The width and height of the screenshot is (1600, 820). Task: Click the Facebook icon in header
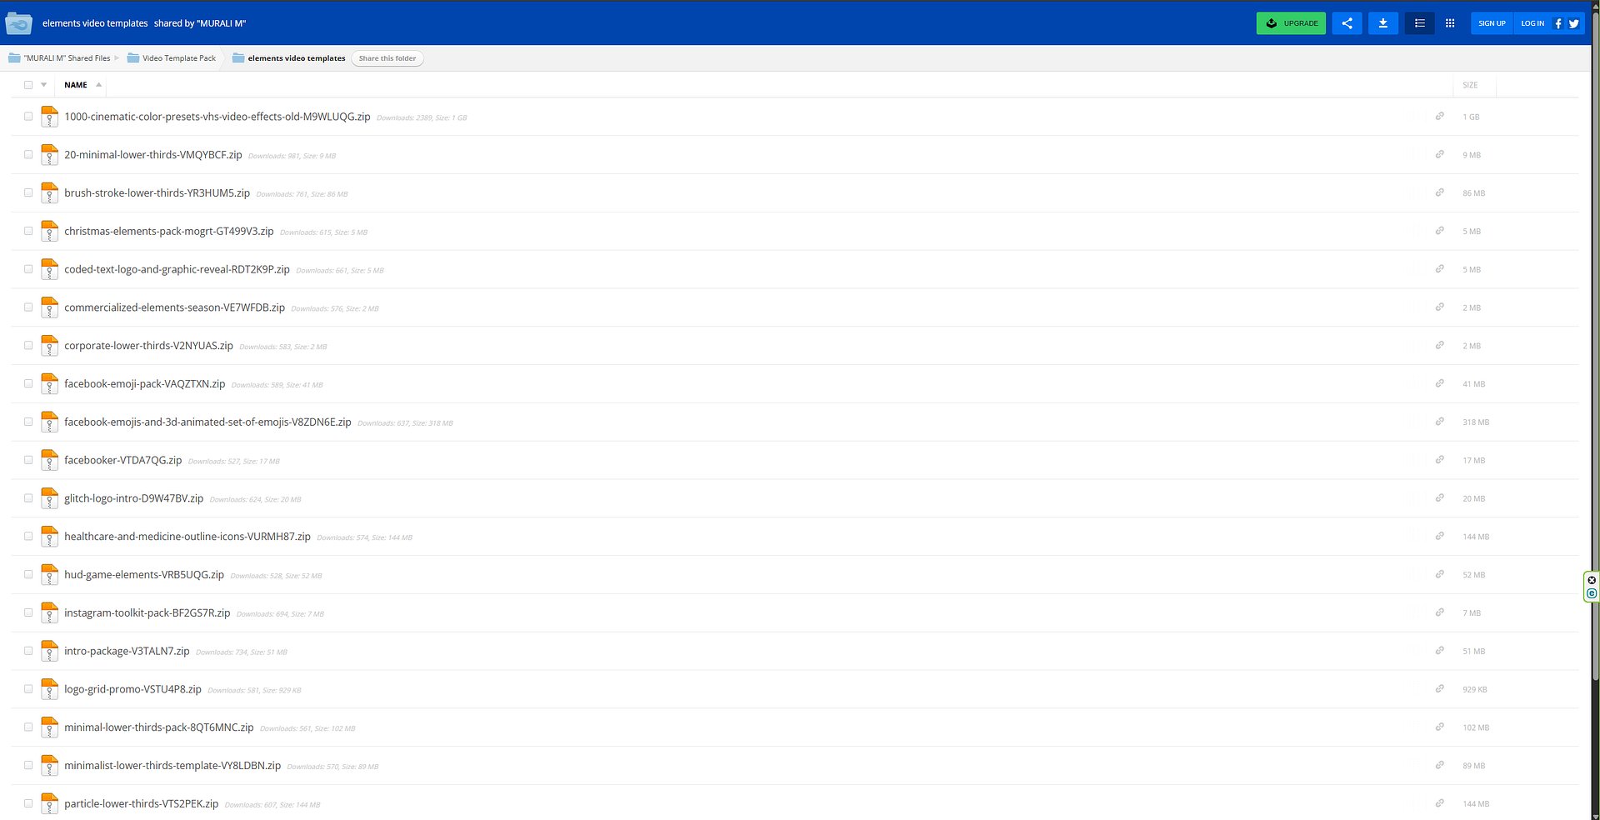(x=1558, y=23)
